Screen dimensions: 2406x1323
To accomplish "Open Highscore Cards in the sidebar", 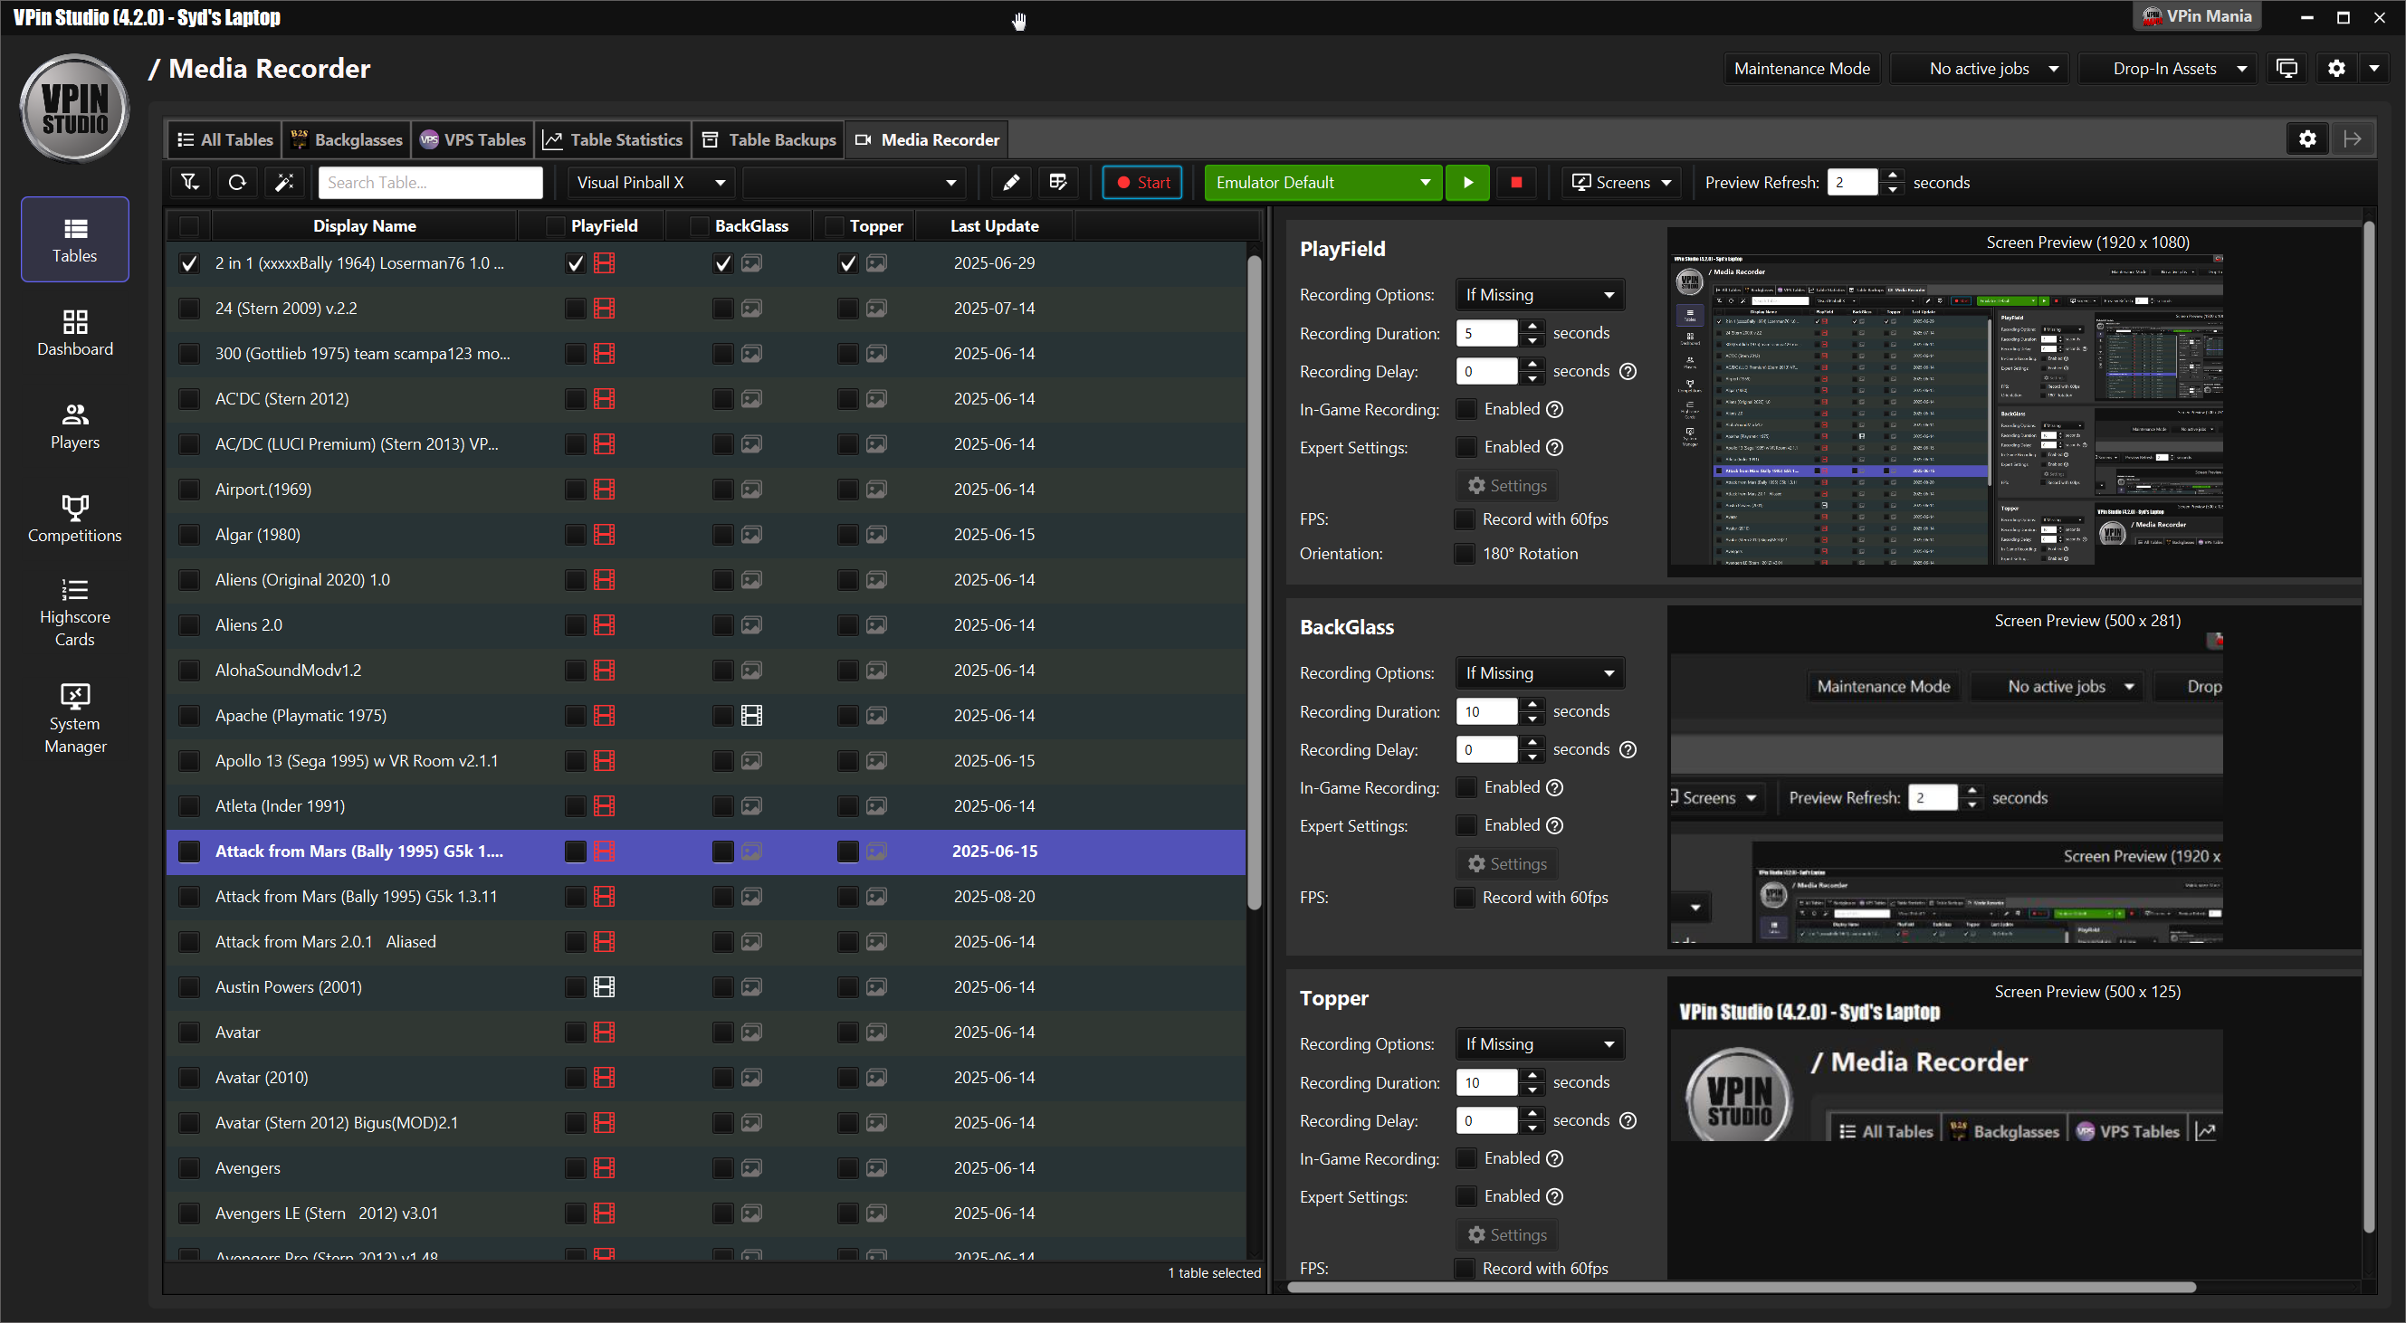I will pyautogui.click(x=75, y=614).
